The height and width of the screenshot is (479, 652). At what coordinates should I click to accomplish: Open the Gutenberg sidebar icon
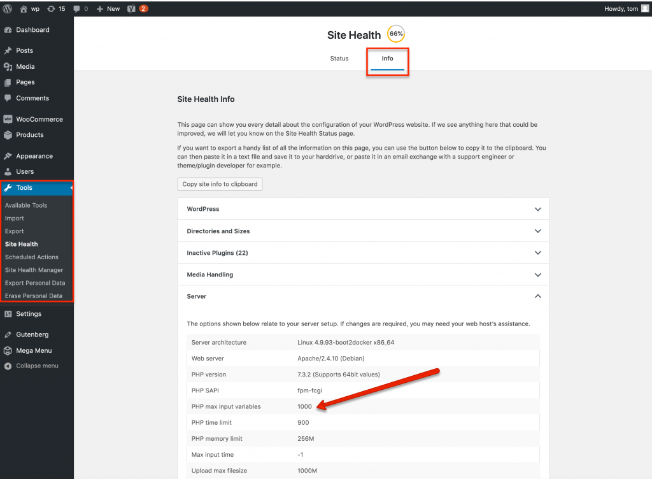(x=9, y=334)
